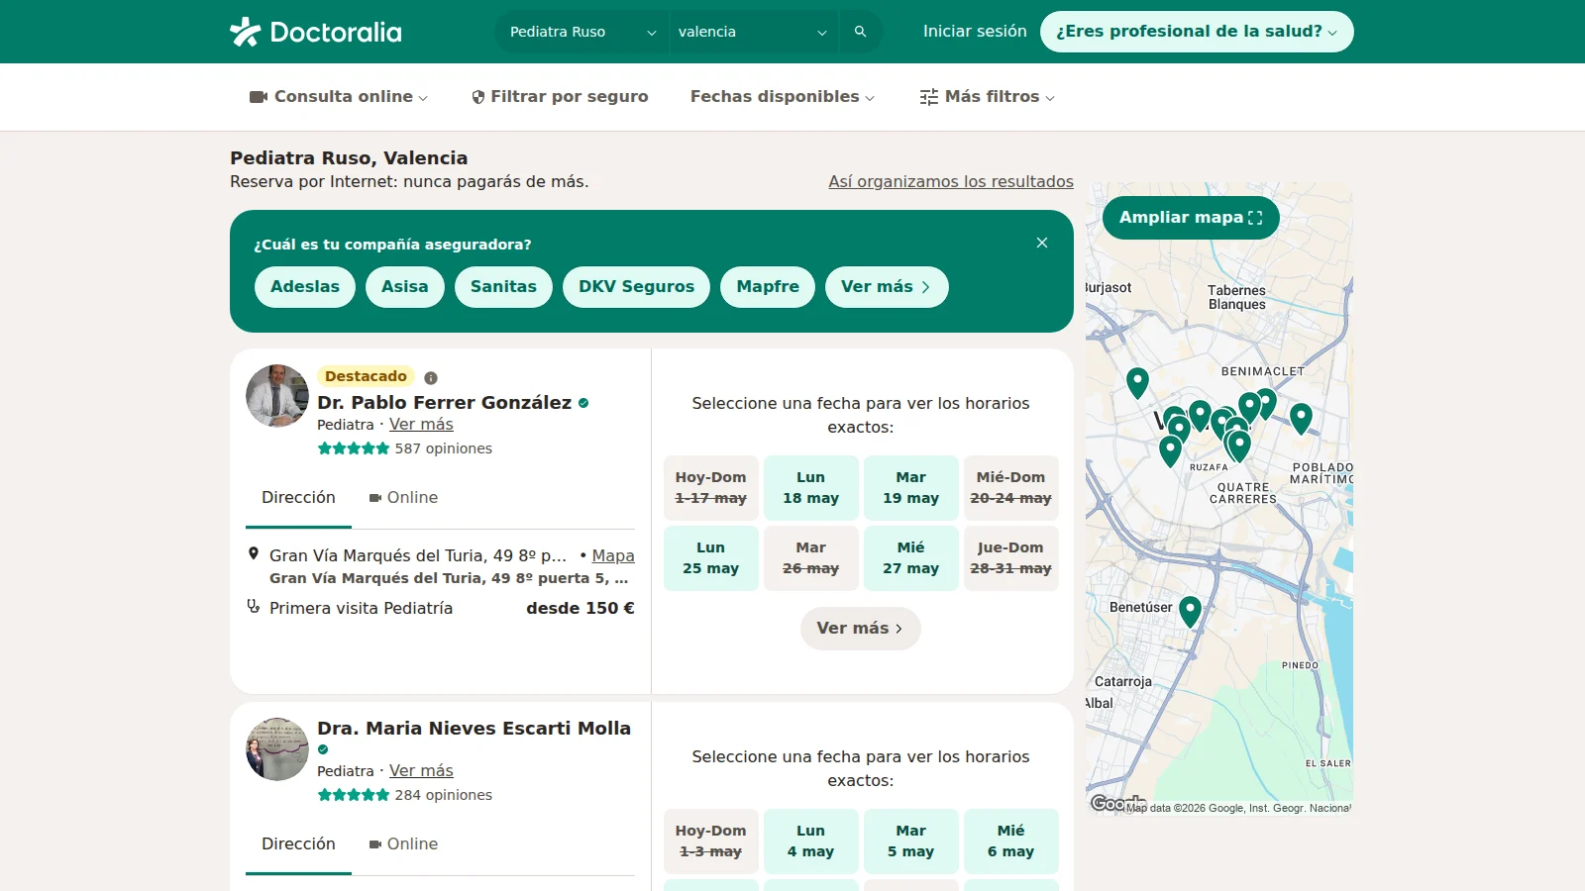Select Lun 25 may date

[x=710, y=558]
